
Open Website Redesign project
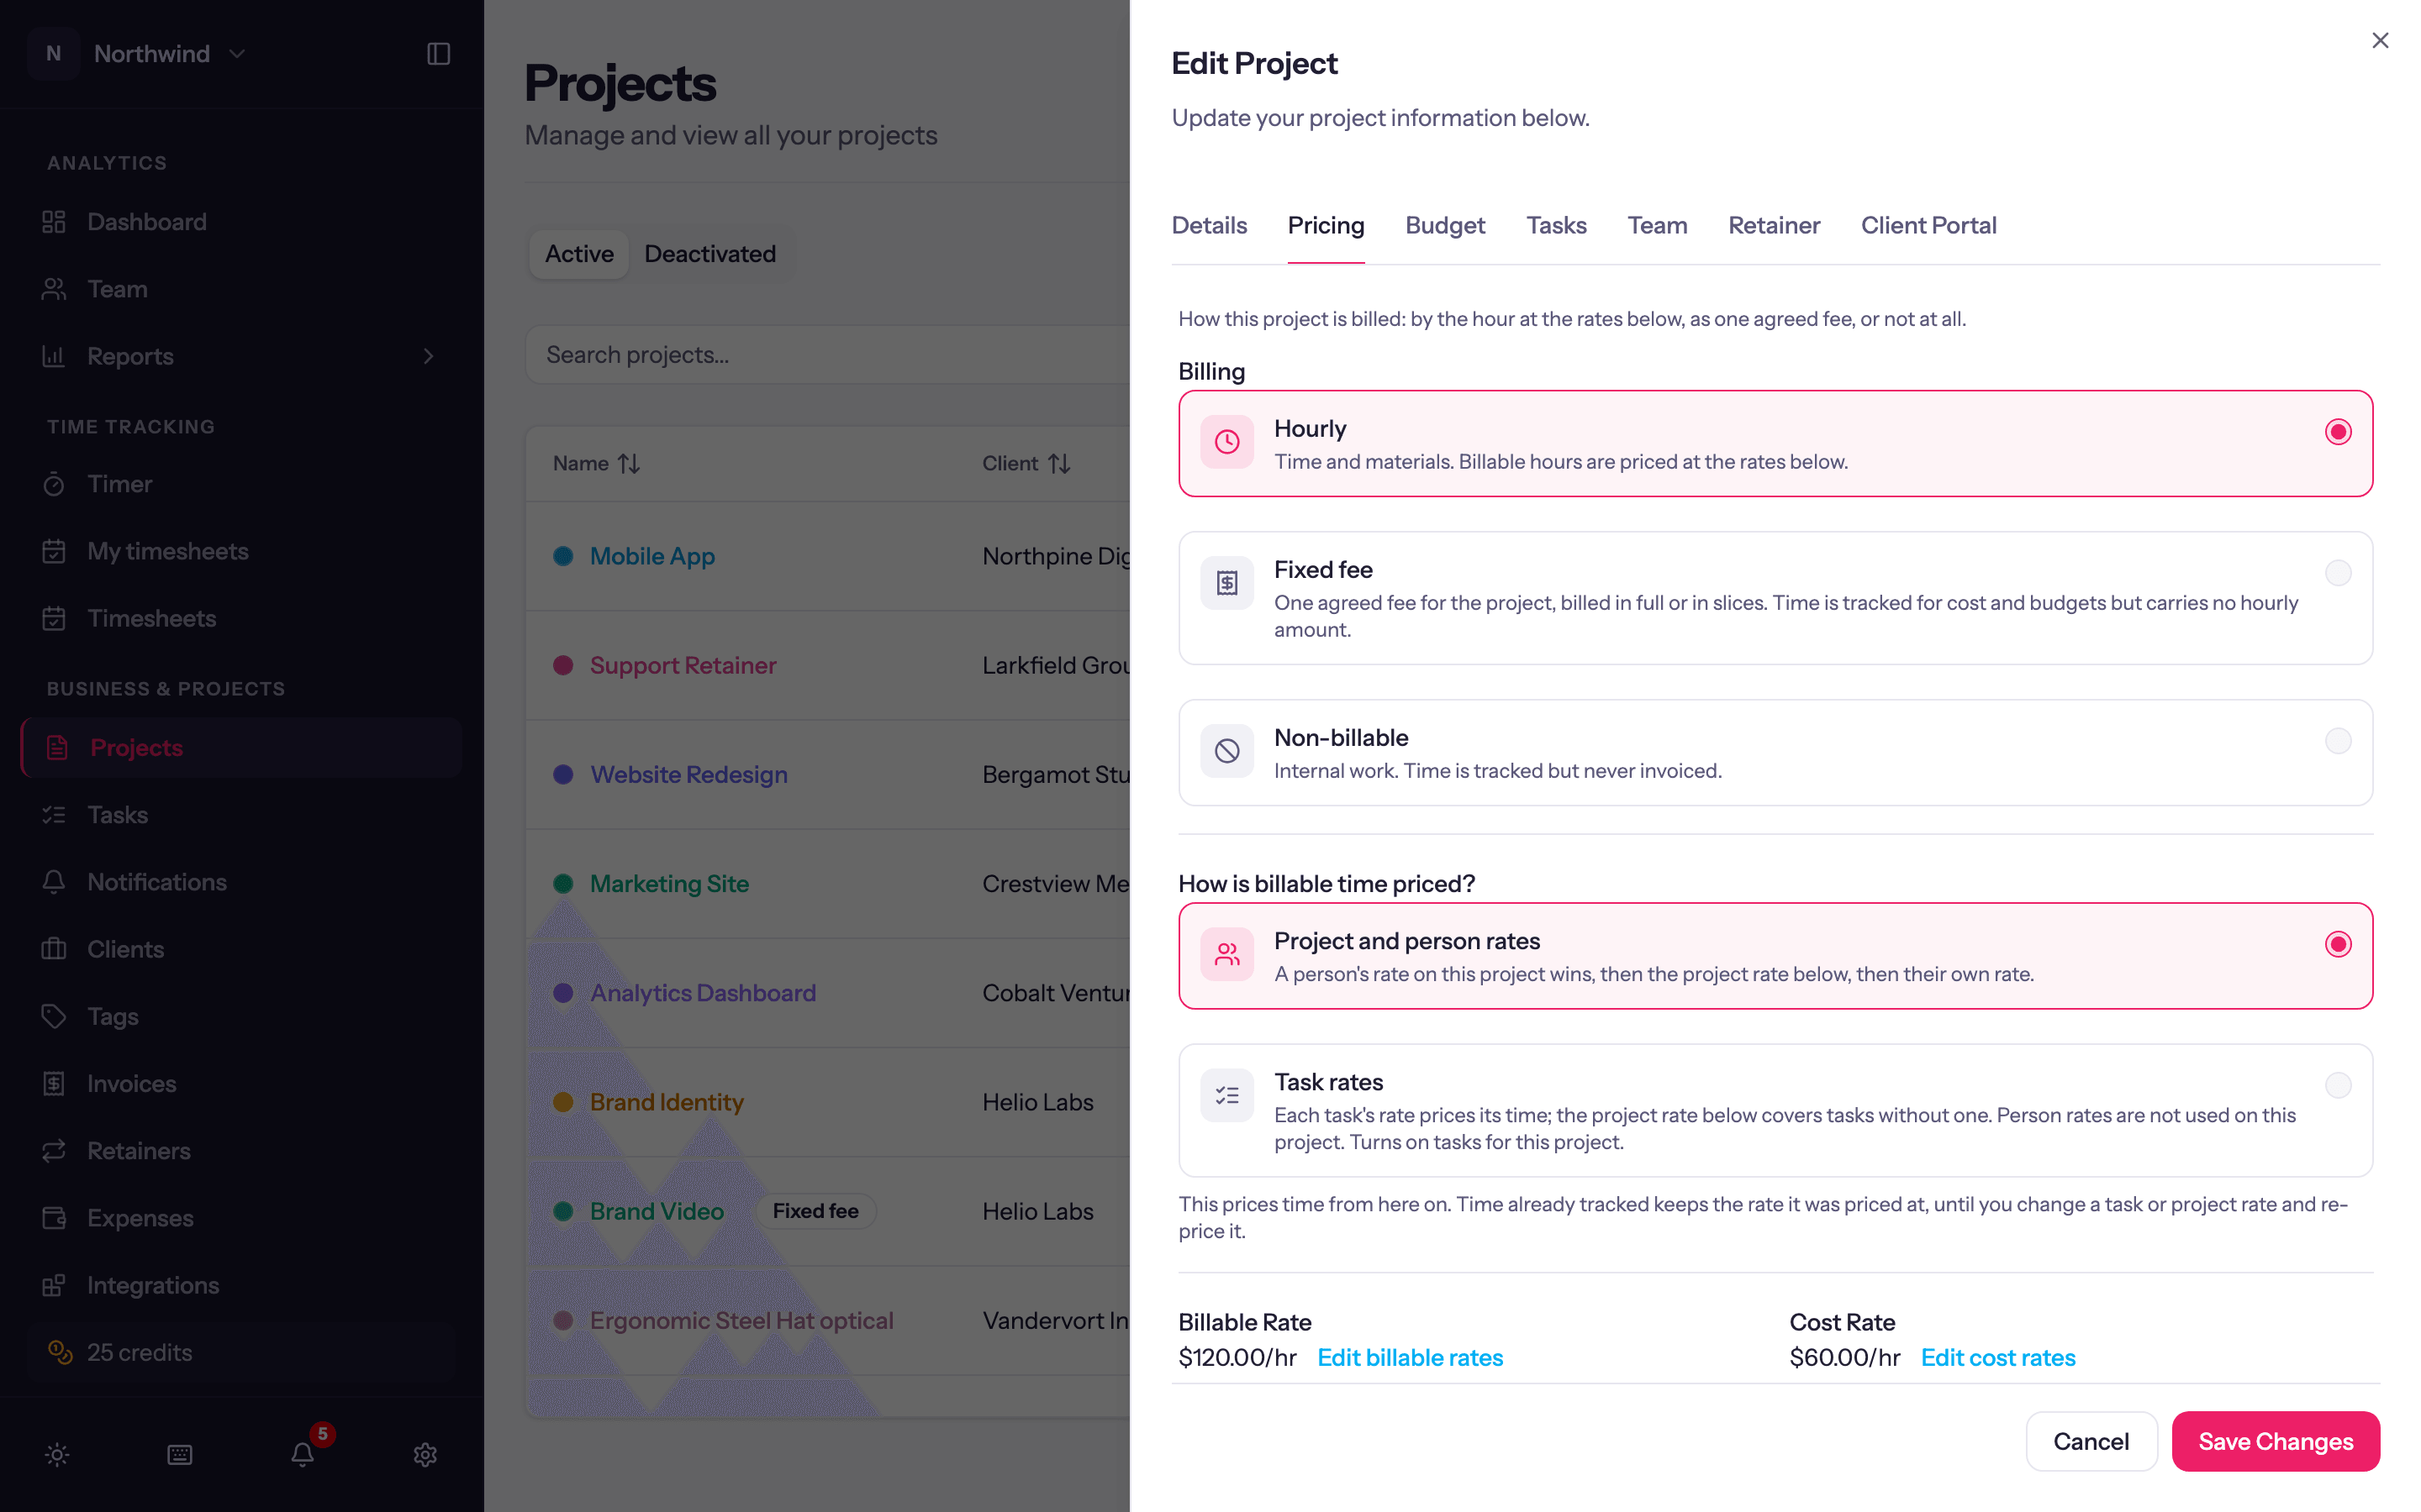point(688,774)
